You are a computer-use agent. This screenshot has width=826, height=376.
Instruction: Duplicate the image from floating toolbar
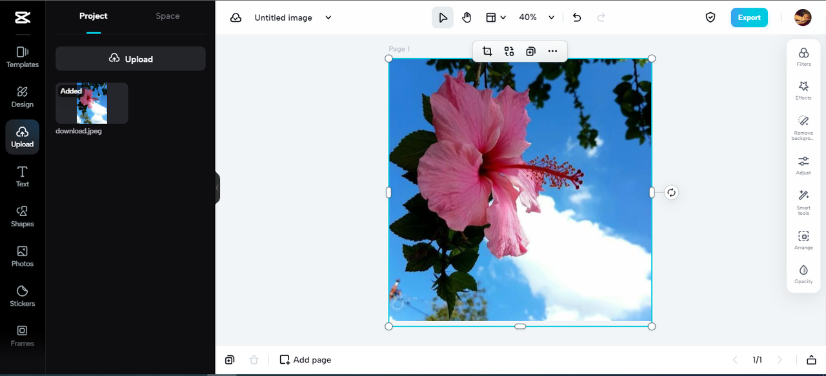530,52
